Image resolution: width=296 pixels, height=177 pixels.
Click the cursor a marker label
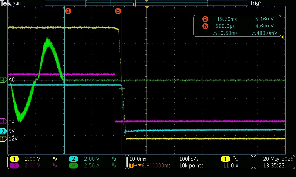[68, 11]
